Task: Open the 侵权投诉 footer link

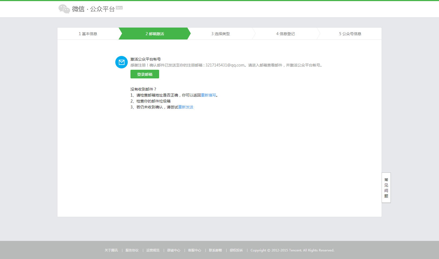Action: click(x=236, y=250)
